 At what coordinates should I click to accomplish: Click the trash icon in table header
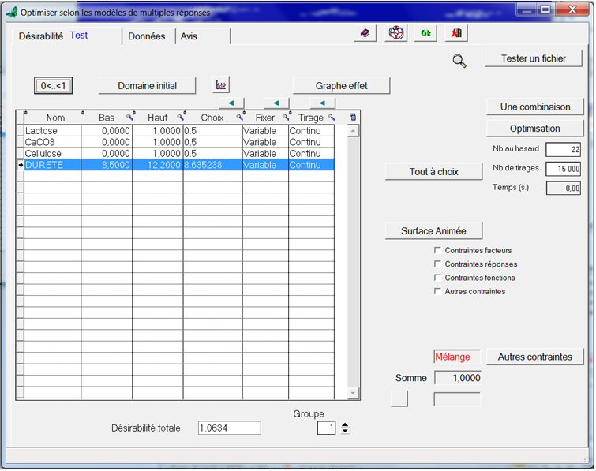coord(353,118)
